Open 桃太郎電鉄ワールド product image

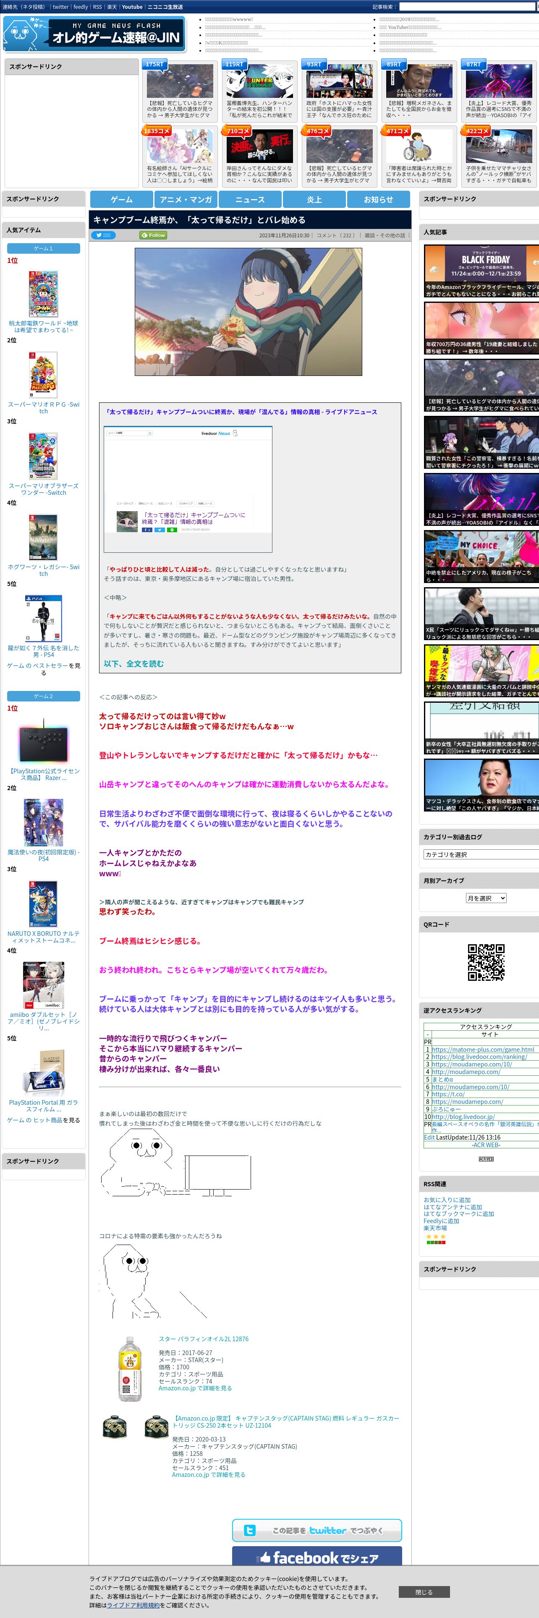(43, 294)
